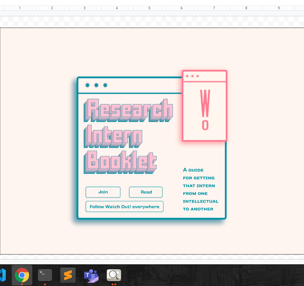Click the Join button on the slide
This screenshot has height=286, width=304.
(x=103, y=192)
